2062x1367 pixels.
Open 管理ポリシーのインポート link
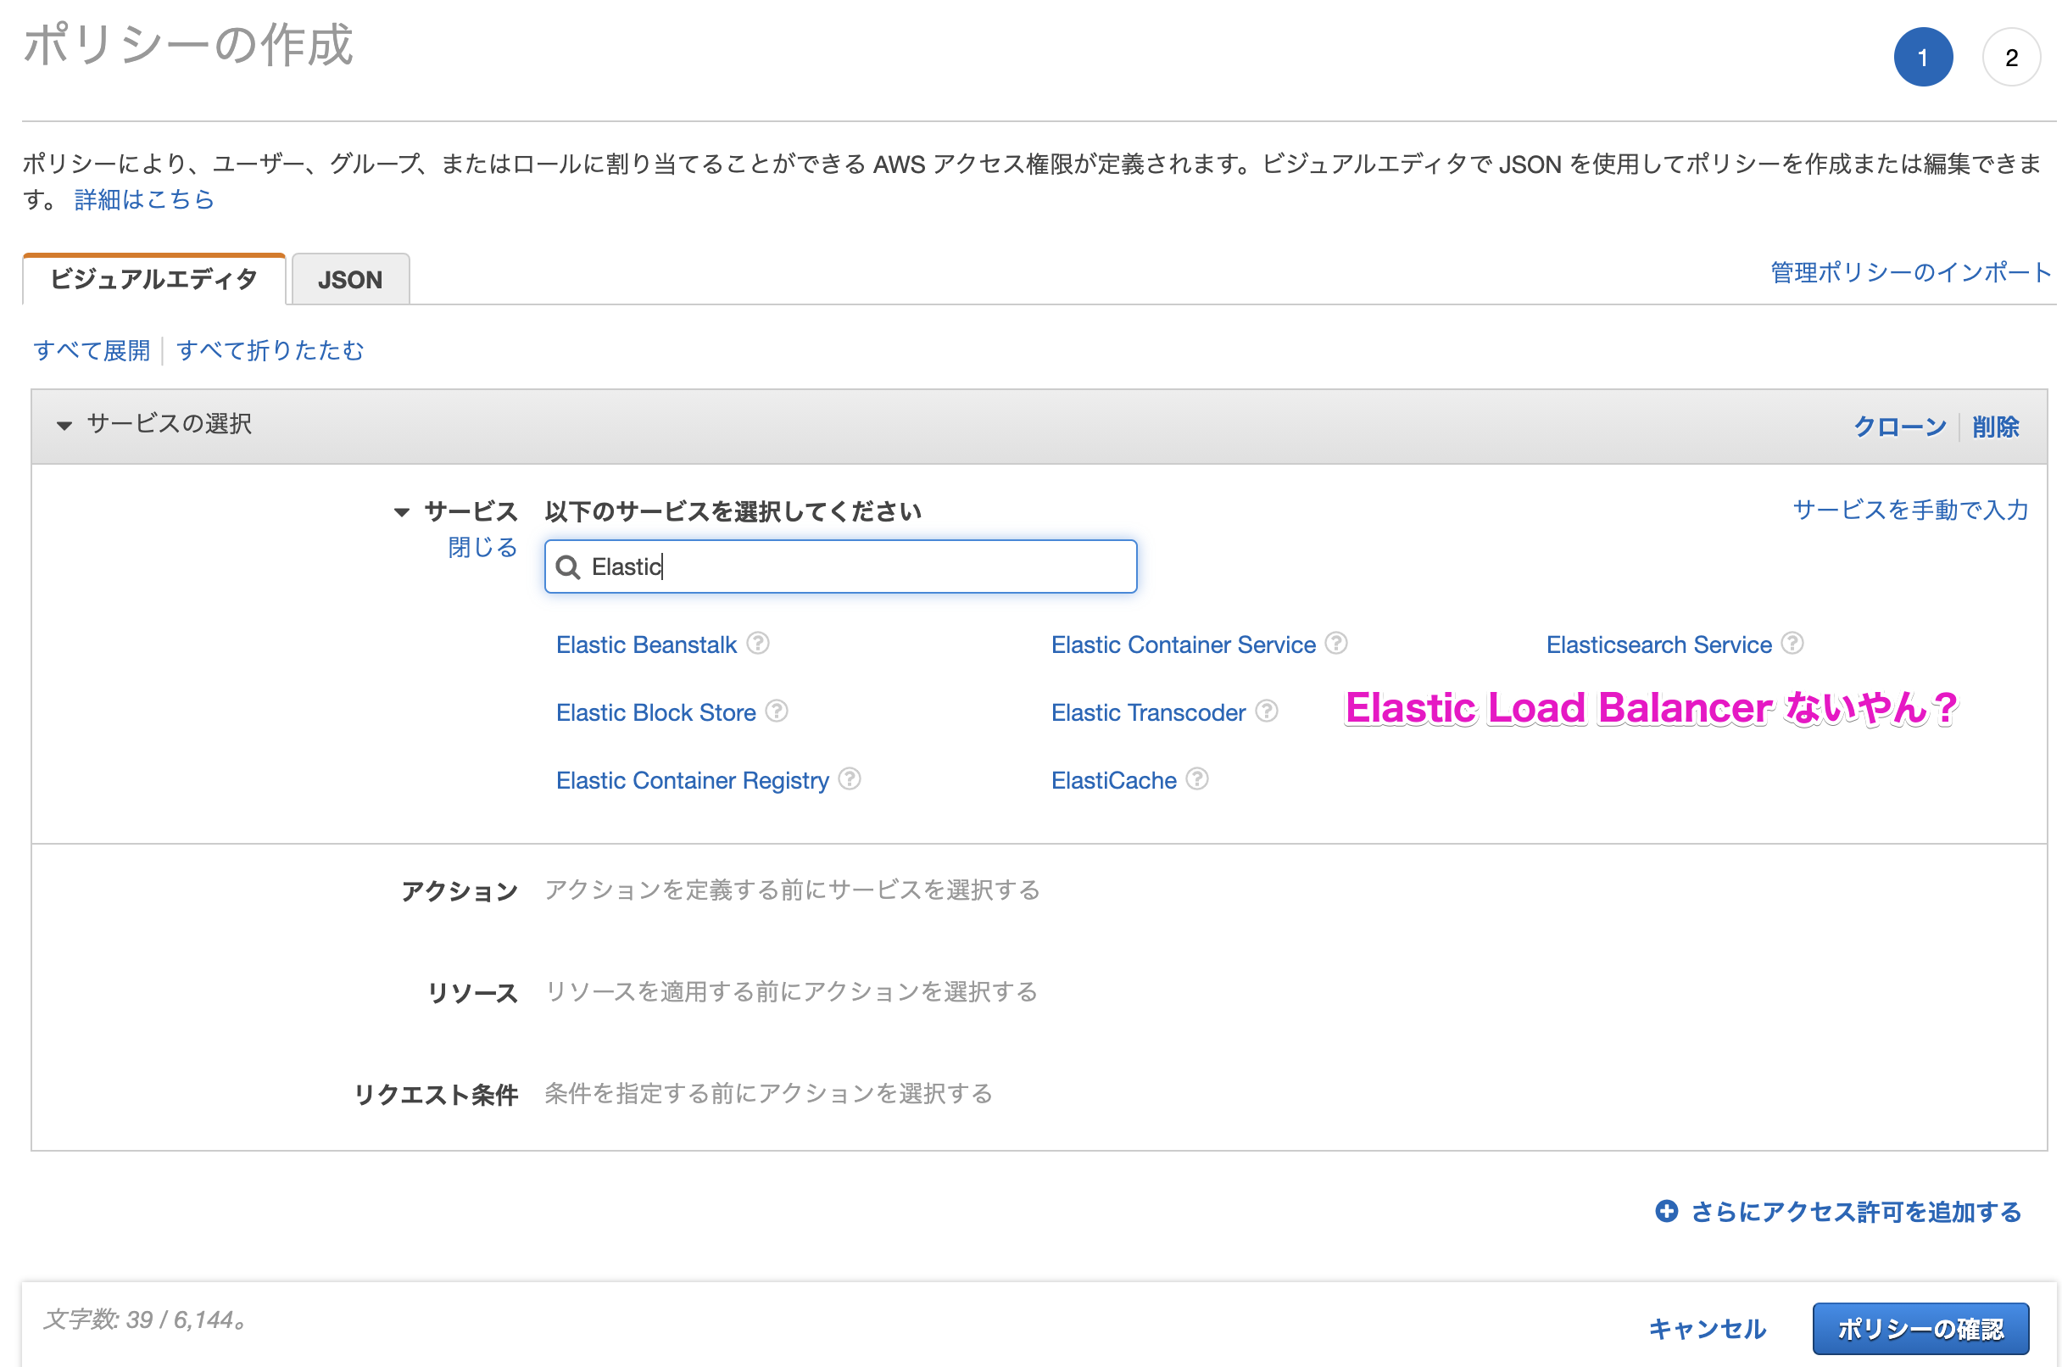[x=1909, y=273]
